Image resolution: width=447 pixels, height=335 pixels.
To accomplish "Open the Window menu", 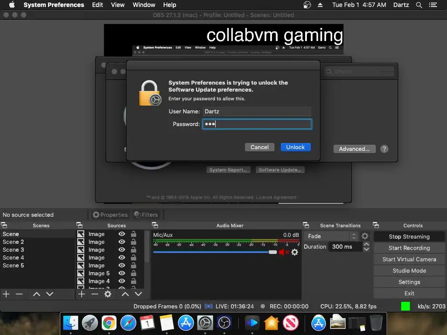I will 144,5.
